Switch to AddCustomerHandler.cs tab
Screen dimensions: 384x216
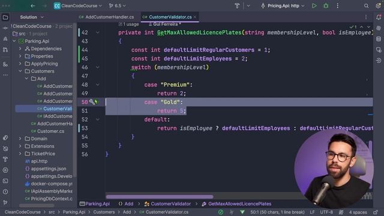tap(107, 17)
